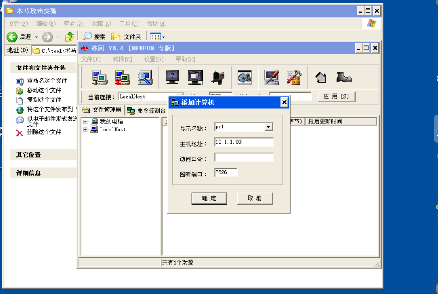
Task: Click the last updated (最后更新时间) column header
Action: pyautogui.click(x=341, y=121)
